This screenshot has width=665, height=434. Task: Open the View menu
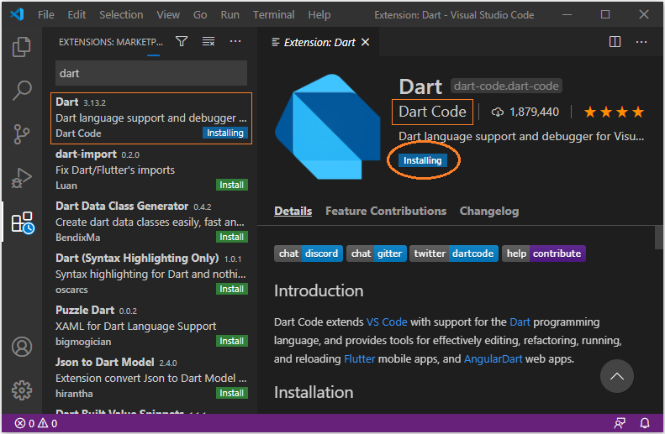168,15
